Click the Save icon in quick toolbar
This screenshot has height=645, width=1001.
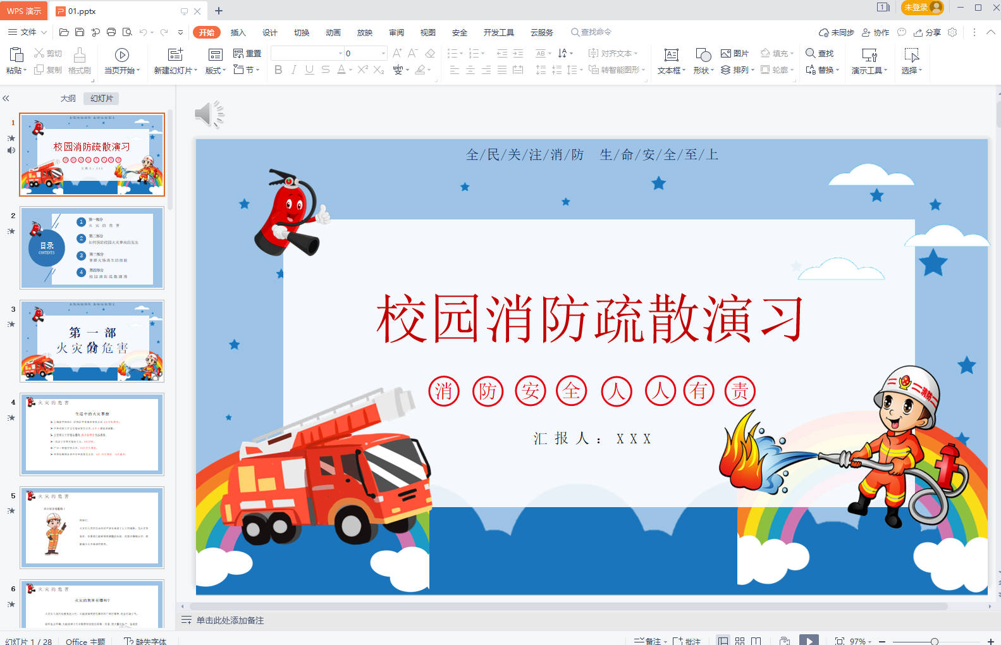click(80, 32)
